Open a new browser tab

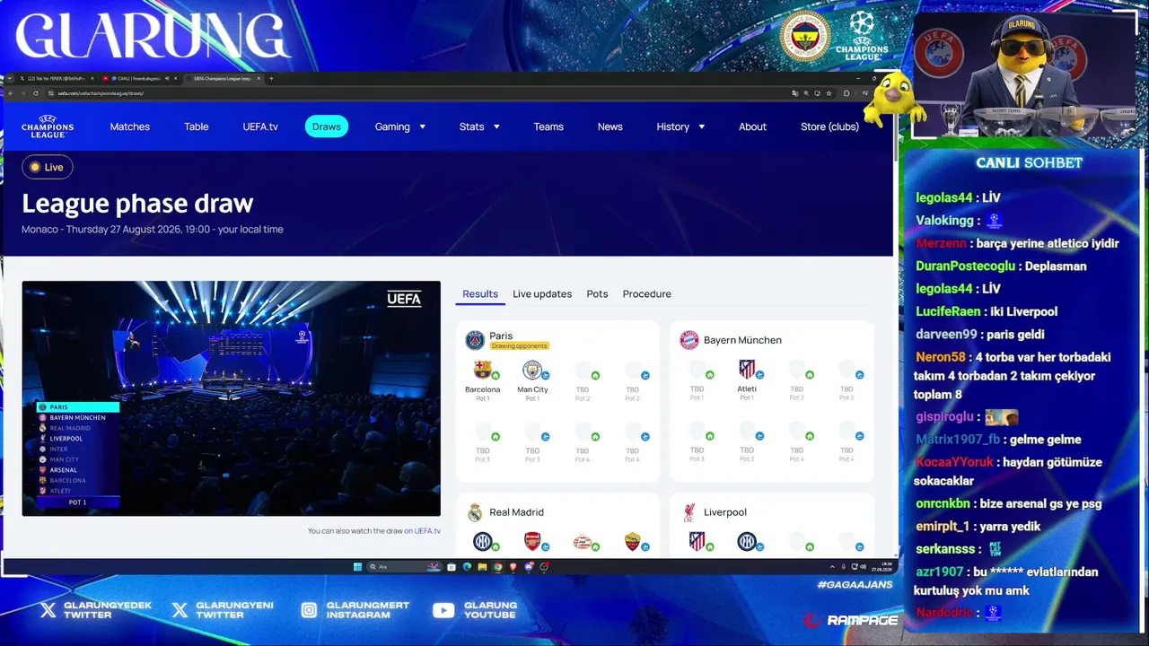pyautogui.click(x=271, y=78)
